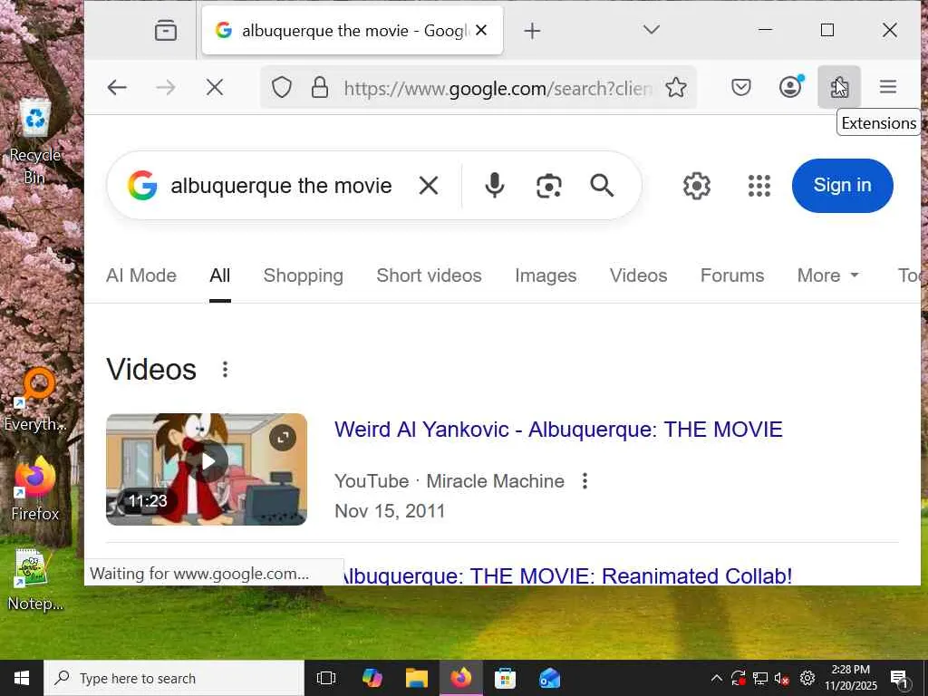Viewport: 928px width, 696px height.
Task: Open options dots beside Videos heading
Action: [225, 370]
